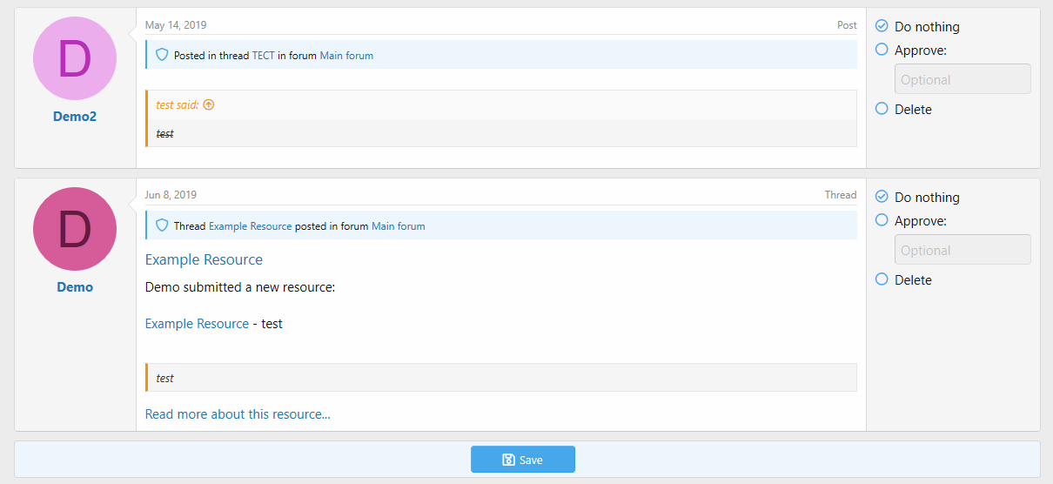Choose 'Approve' for Demo's thread
The height and width of the screenshot is (484, 1053).
click(x=882, y=220)
